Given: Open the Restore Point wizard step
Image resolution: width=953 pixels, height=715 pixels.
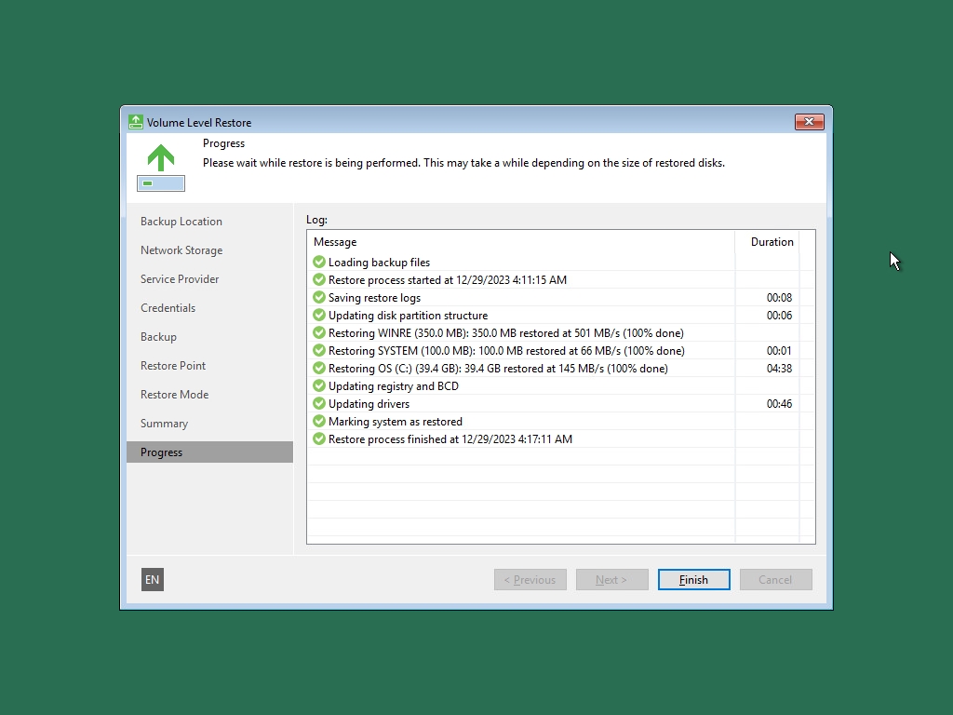Looking at the screenshot, I should (x=173, y=366).
